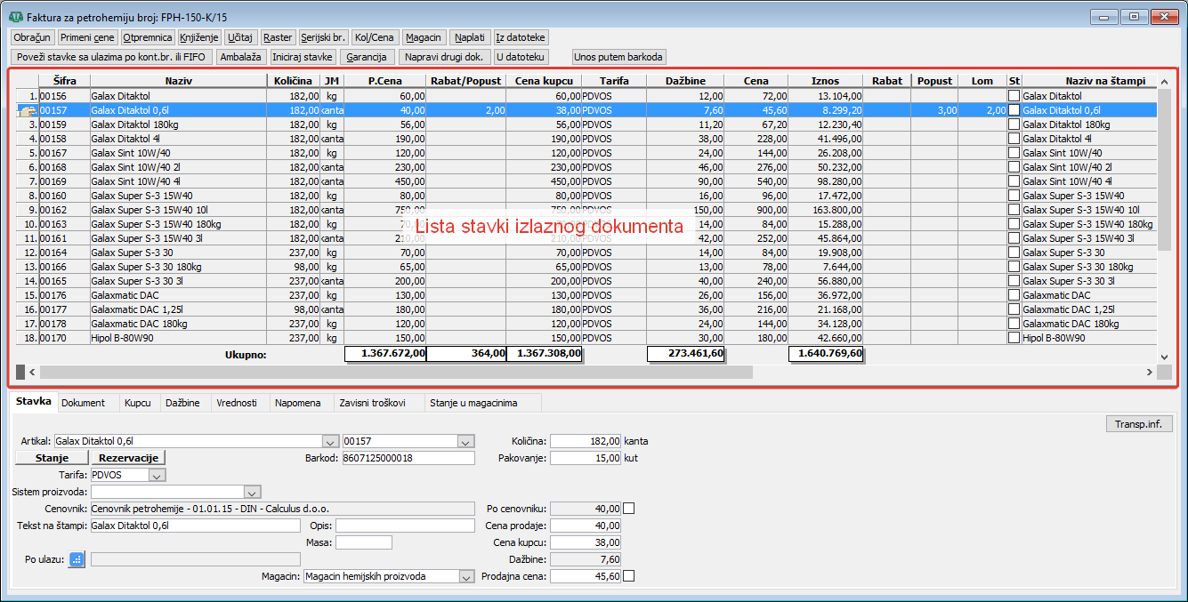Click the Rezervacije button
This screenshot has width=1188, height=602.
[128, 458]
